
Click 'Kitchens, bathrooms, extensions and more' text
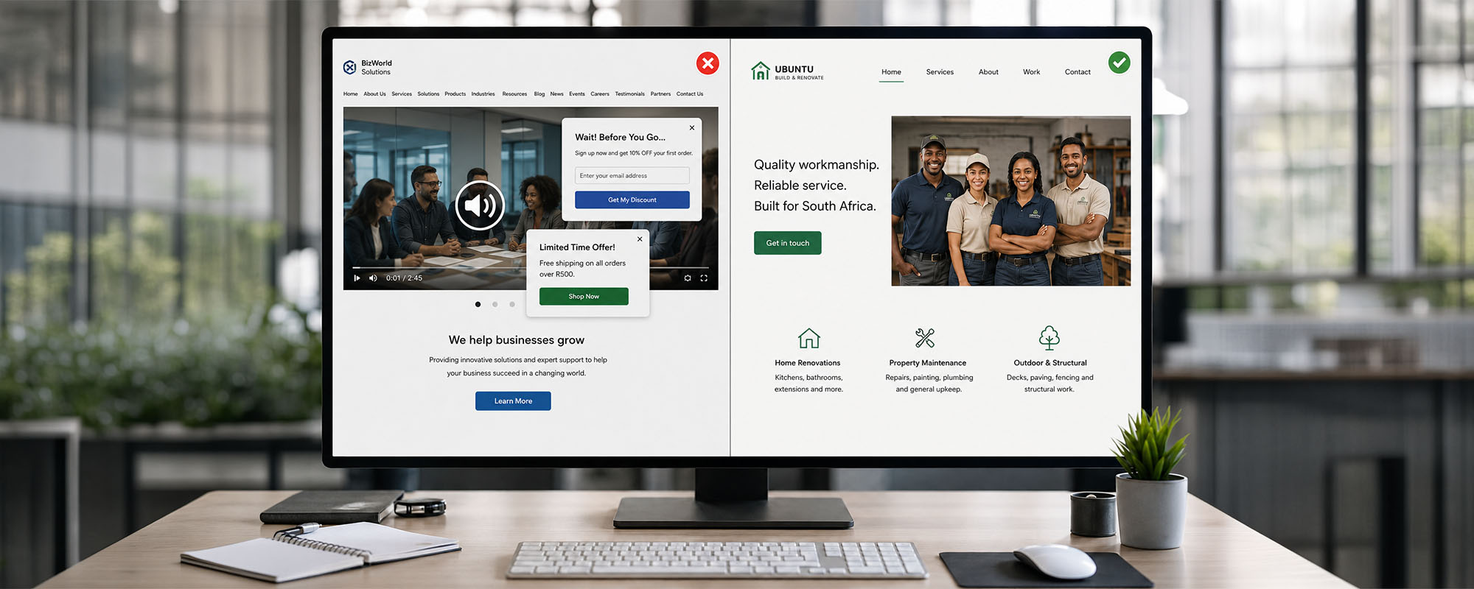pos(808,384)
